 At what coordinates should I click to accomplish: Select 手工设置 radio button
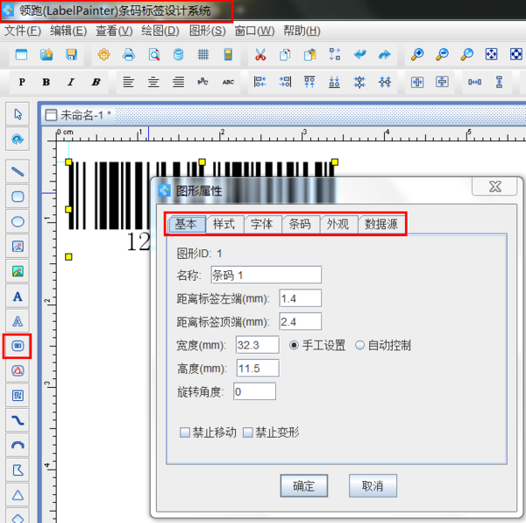[294, 345]
